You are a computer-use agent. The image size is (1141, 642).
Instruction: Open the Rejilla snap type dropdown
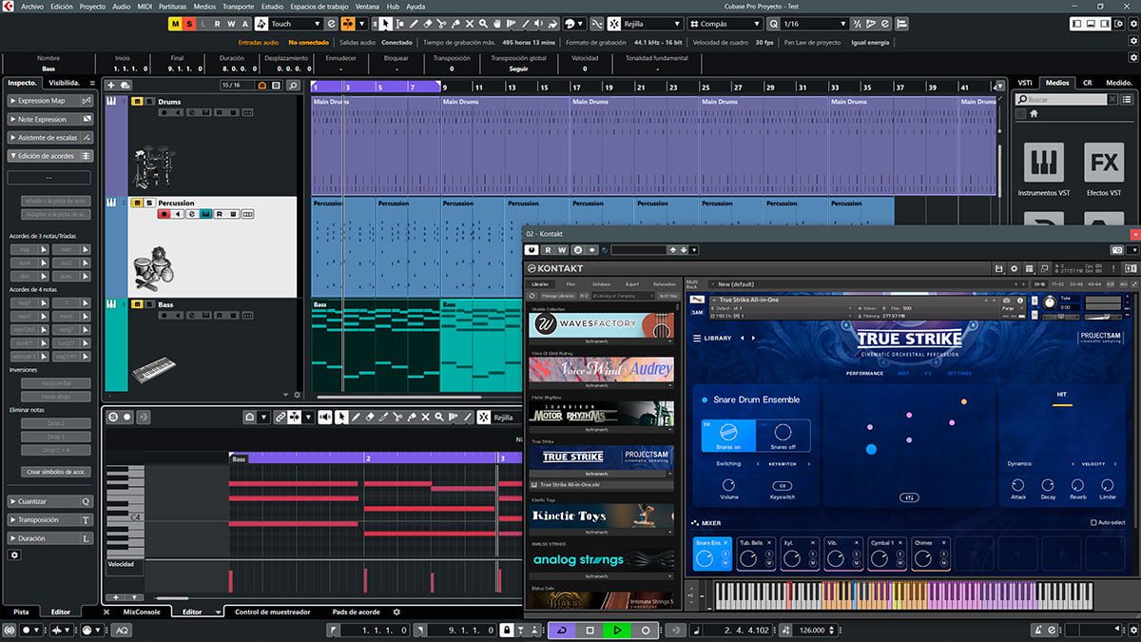coord(652,24)
